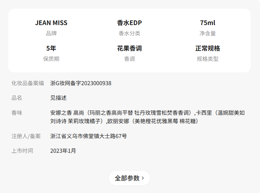Expand the 全部参数 button

click(x=129, y=178)
